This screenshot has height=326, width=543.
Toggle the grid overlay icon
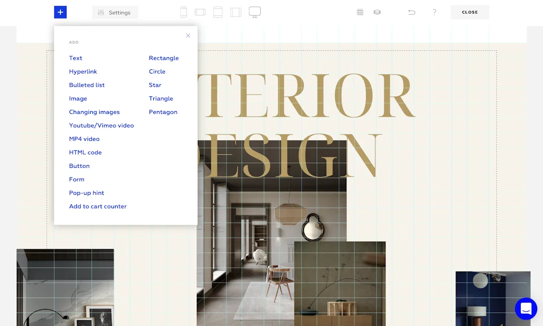360,12
